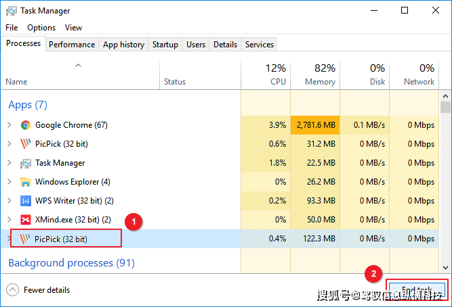Image resolution: width=452 pixels, height=307 pixels.
Task: Expand the Google Chrome process group
Action: click(x=9, y=125)
